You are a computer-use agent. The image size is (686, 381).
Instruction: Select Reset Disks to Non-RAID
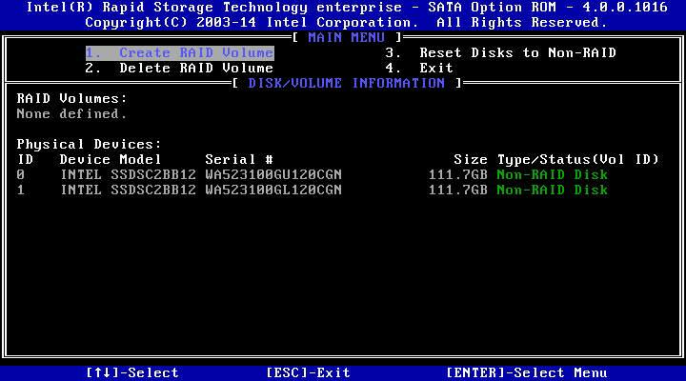tap(500, 53)
